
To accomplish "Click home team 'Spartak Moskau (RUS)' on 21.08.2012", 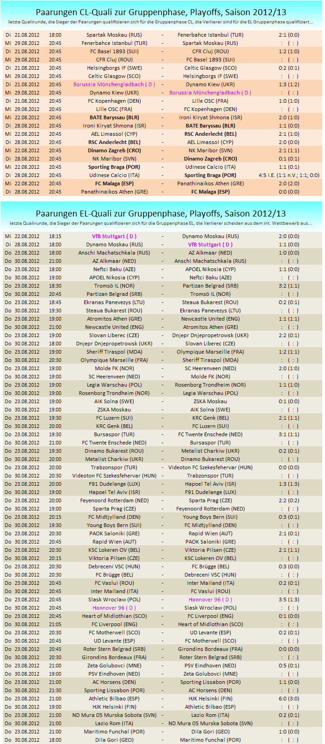I will tap(114, 35).
